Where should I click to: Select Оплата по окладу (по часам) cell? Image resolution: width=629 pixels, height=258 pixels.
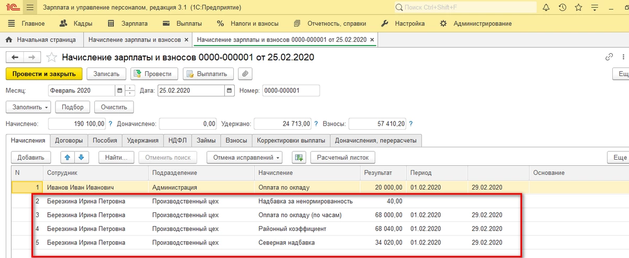click(307, 215)
